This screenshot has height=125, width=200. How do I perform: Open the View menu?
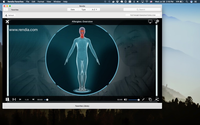tap(49, 2)
